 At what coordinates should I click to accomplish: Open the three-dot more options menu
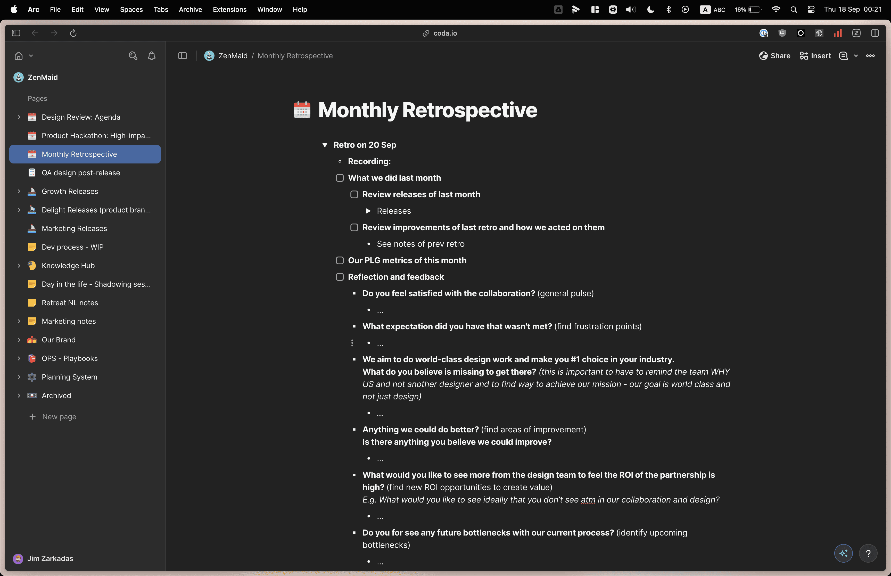pos(870,56)
